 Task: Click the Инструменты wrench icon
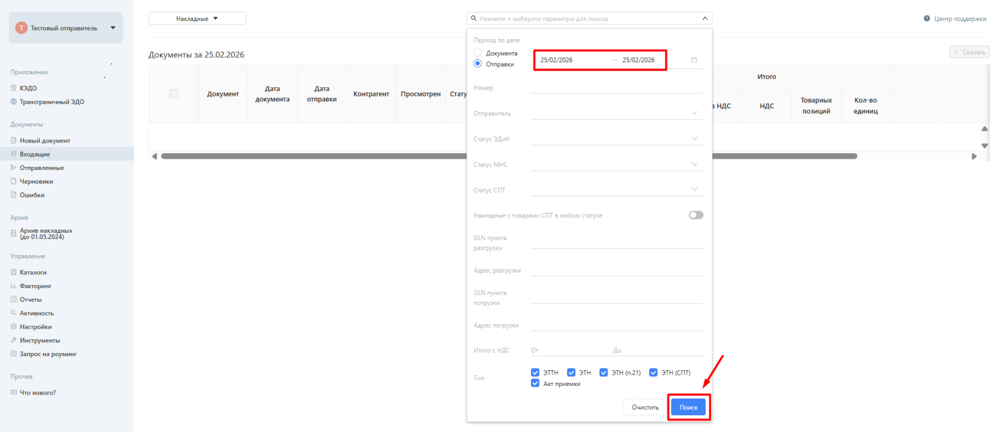point(14,340)
